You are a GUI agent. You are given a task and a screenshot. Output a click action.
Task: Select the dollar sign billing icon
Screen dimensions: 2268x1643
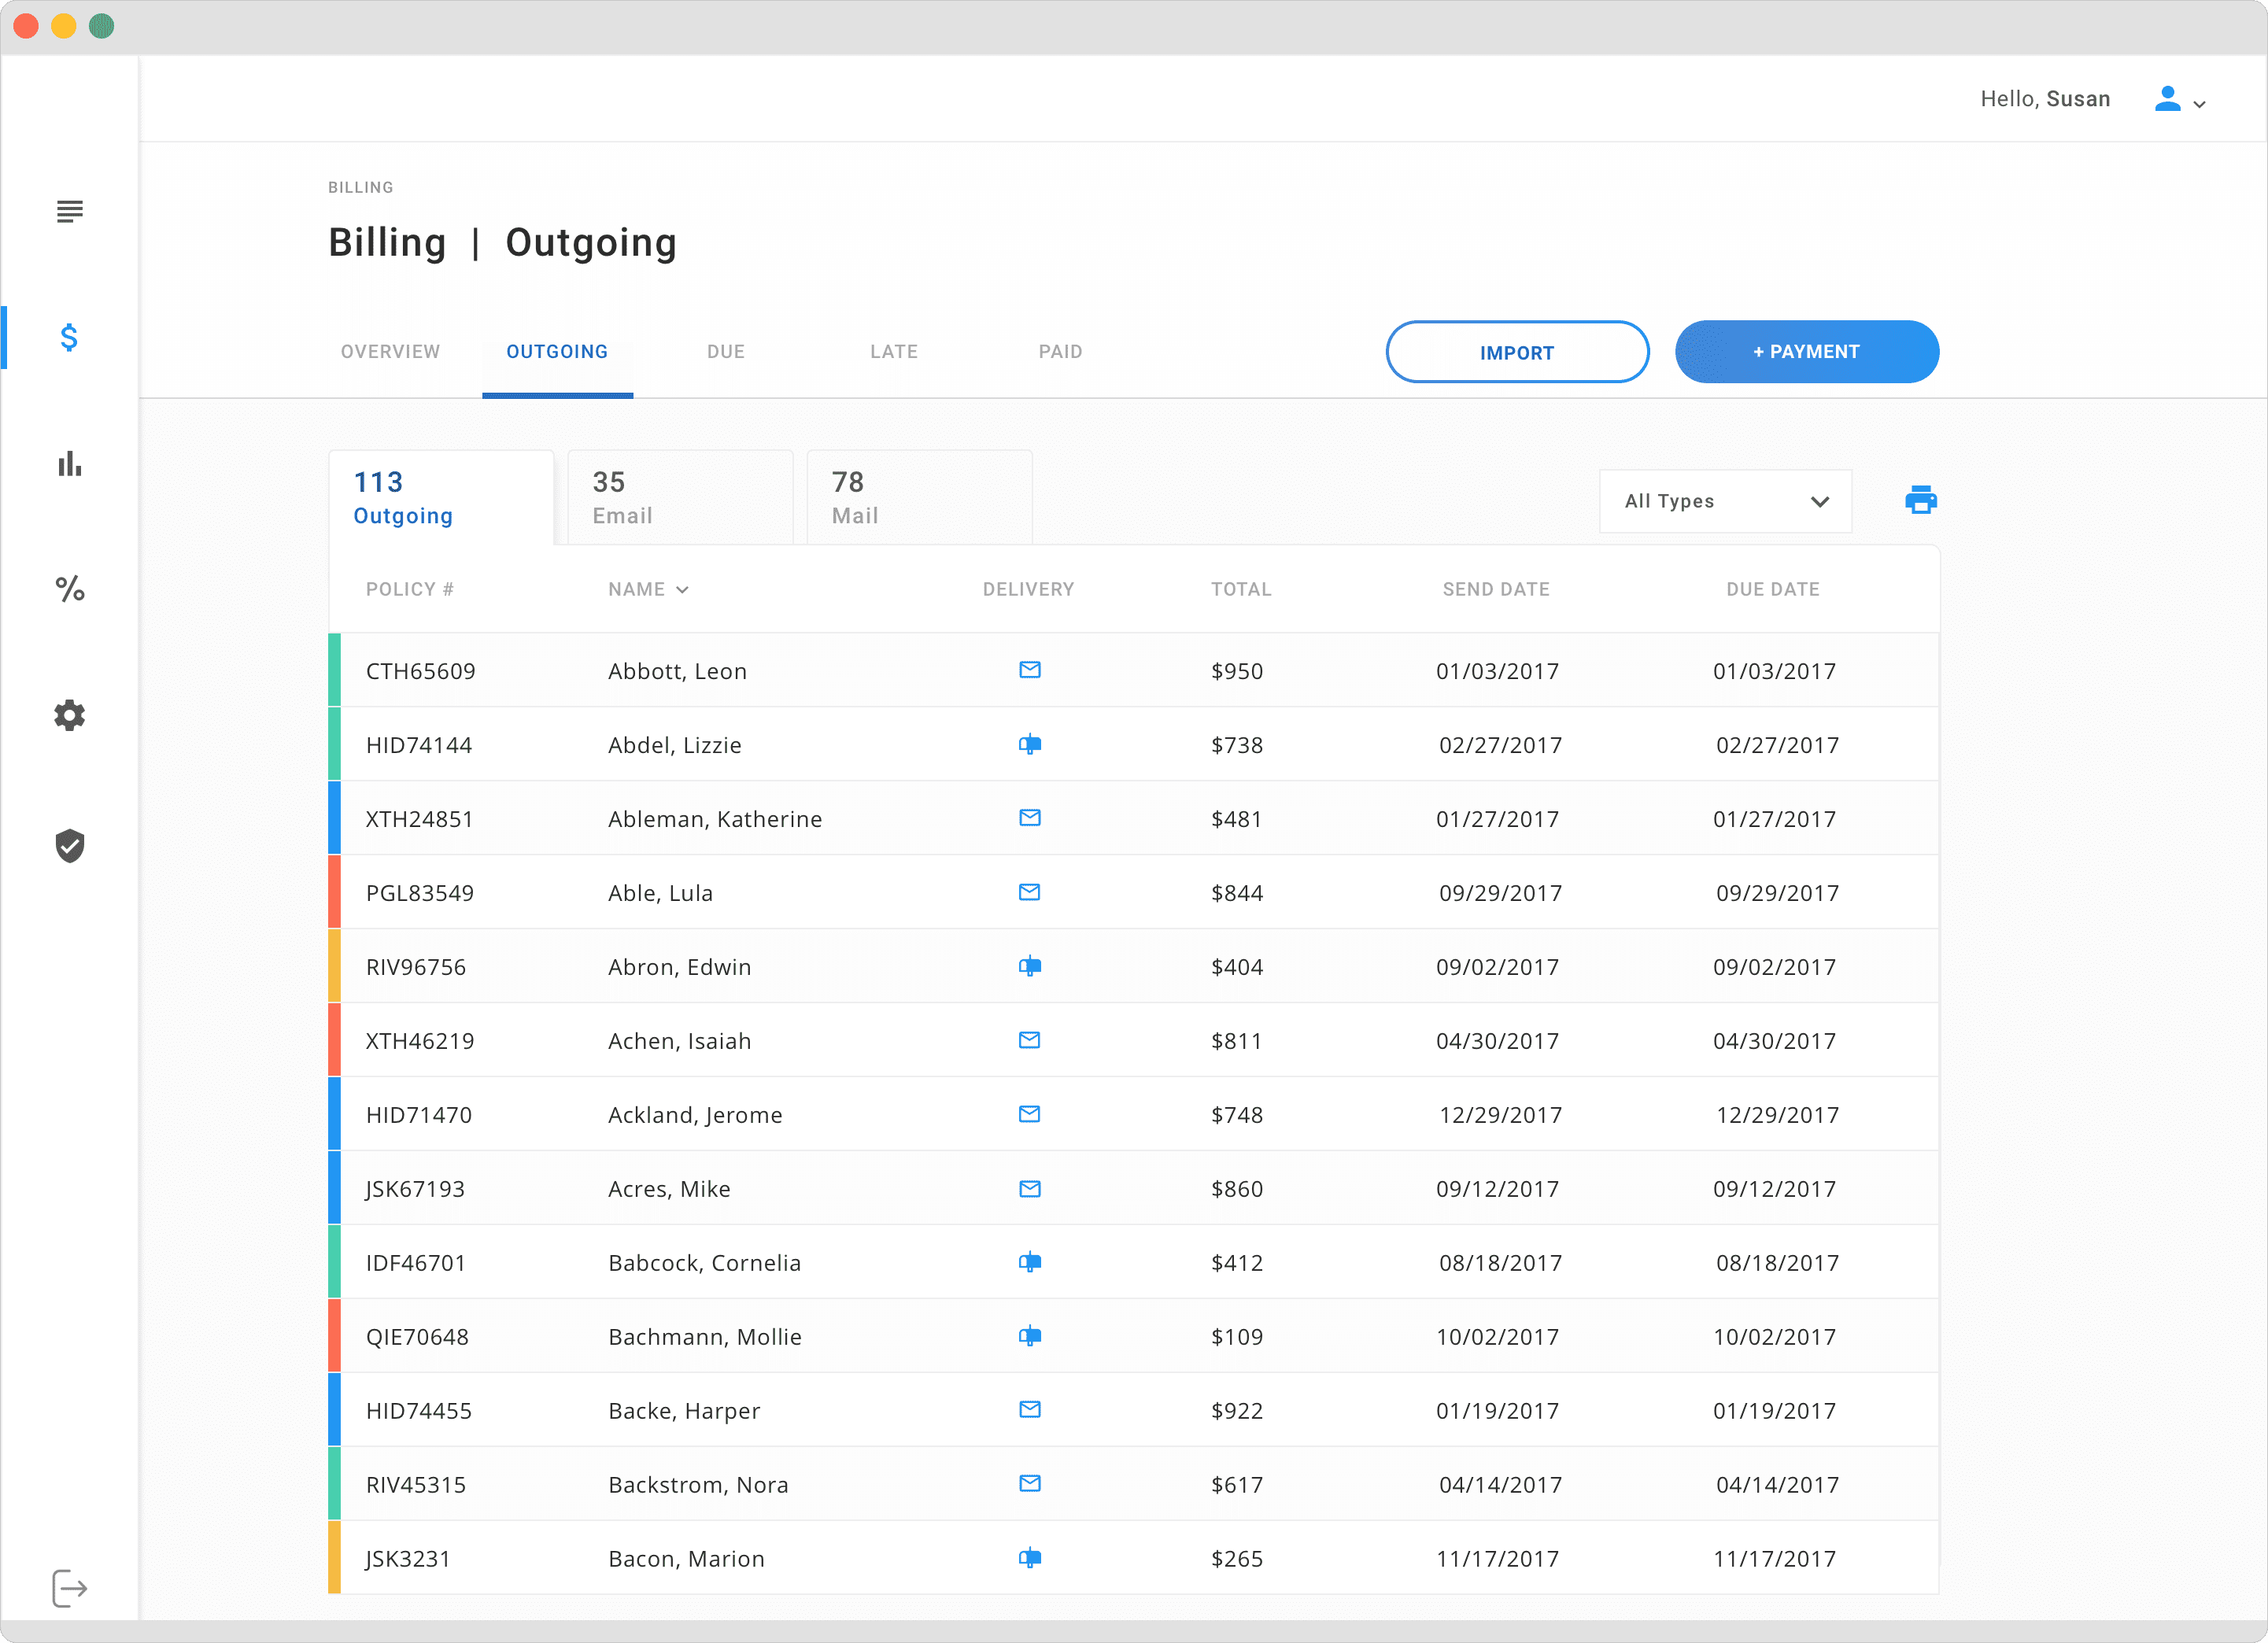click(69, 337)
